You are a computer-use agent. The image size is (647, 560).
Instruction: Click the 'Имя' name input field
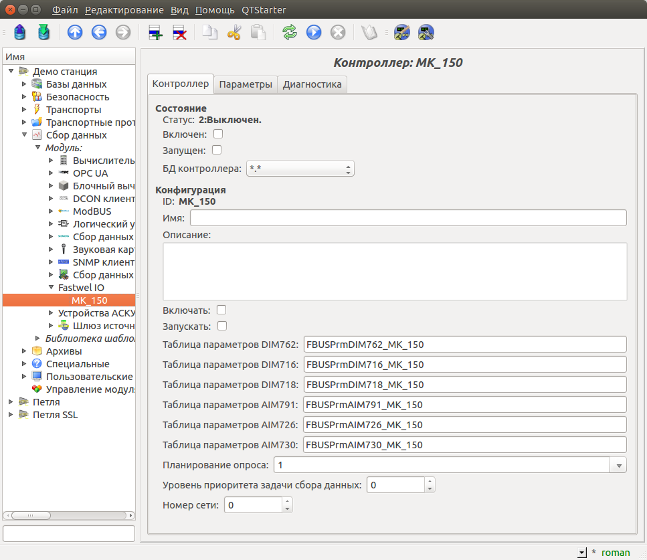click(x=408, y=218)
